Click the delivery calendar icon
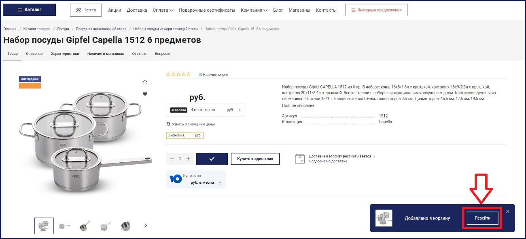 click(300, 158)
